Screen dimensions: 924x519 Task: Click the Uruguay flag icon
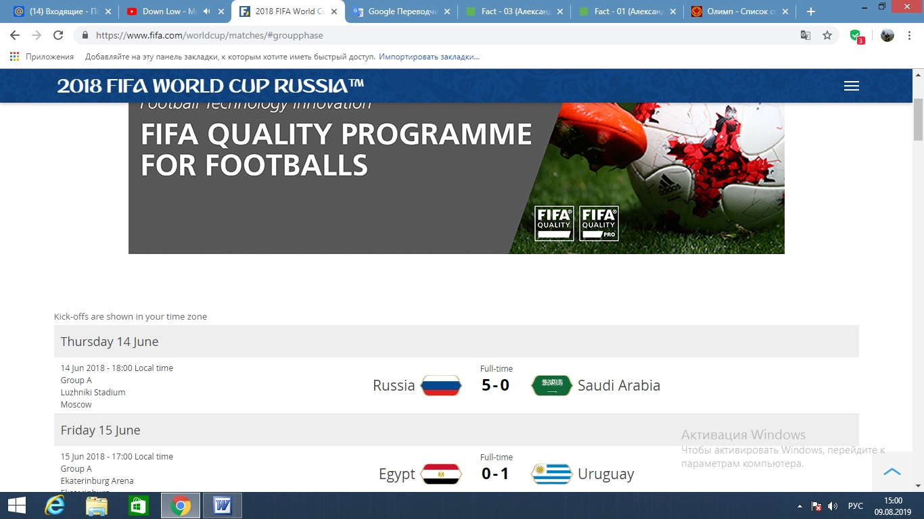coord(552,474)
